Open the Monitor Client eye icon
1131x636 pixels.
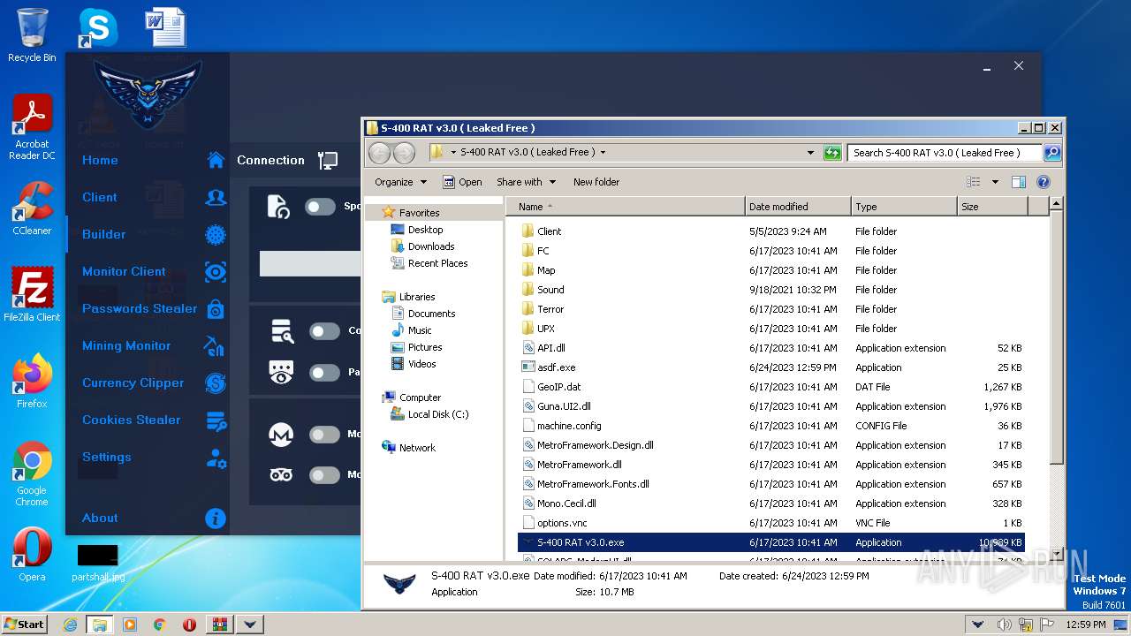pos(216,271)
